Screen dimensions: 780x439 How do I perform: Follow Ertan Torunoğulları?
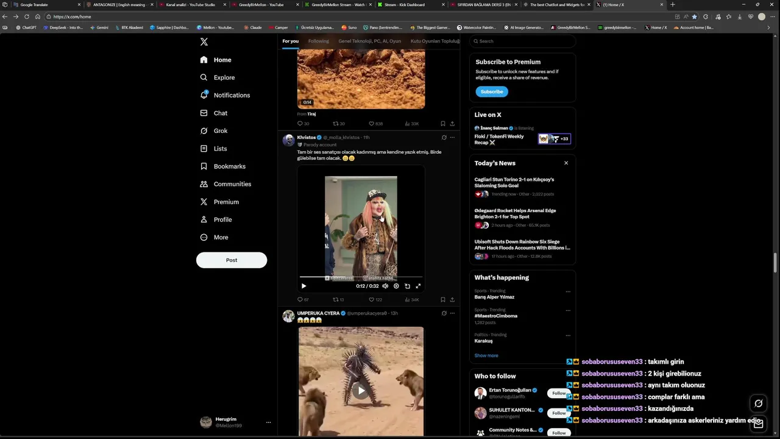tap(559, 393)
